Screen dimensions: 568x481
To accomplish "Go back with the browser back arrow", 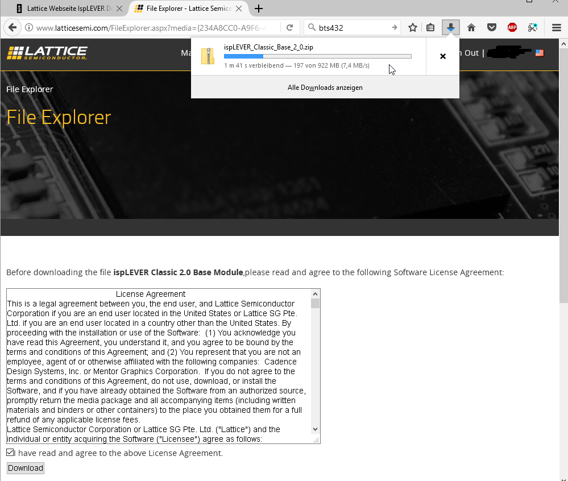I will 13,27.
